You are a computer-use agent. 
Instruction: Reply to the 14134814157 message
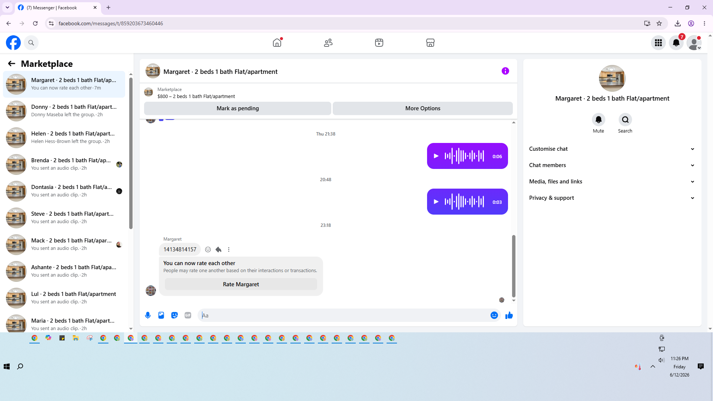[218, 250]
